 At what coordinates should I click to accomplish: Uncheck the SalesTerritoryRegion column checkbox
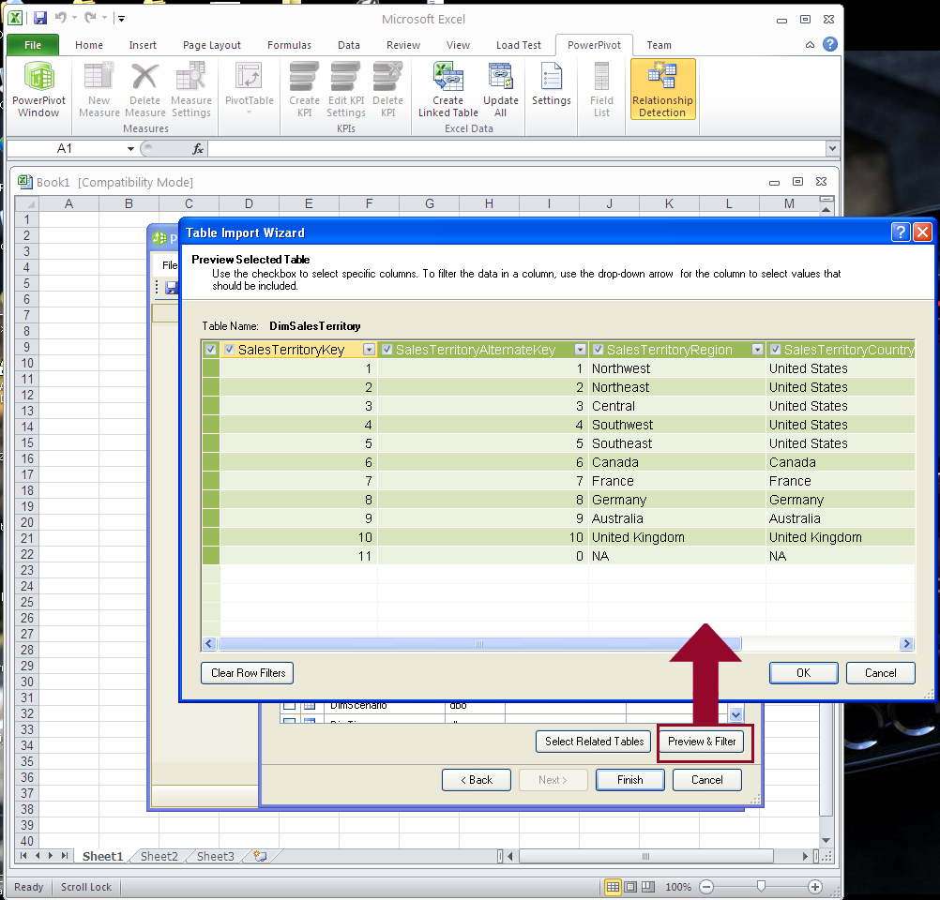click(598, 350)
